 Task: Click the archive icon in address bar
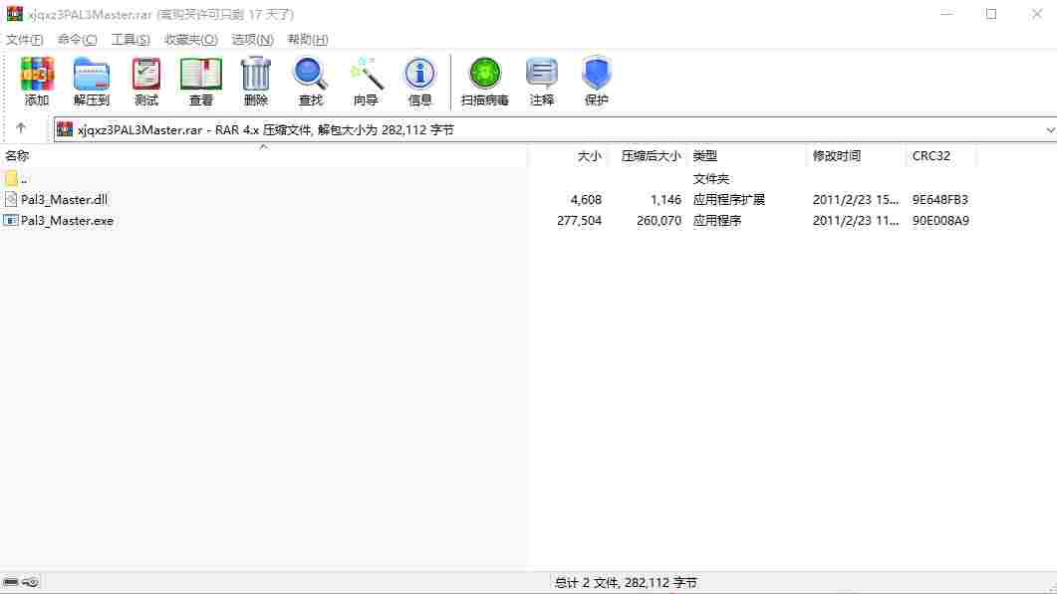pos(65,129)
